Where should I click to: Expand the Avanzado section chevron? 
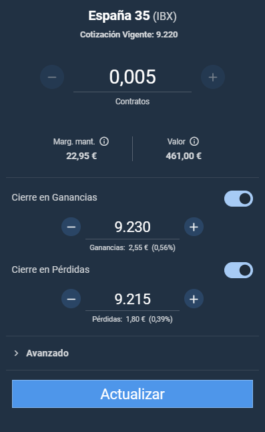coord(16,353)
